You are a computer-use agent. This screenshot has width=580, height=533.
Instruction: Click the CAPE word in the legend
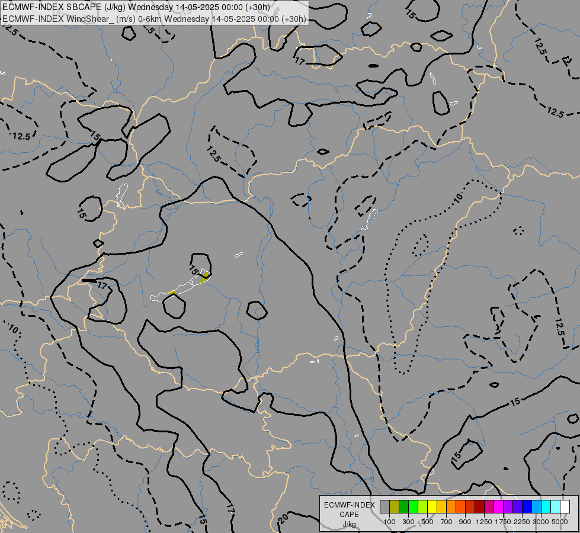(x=349, y=515)
